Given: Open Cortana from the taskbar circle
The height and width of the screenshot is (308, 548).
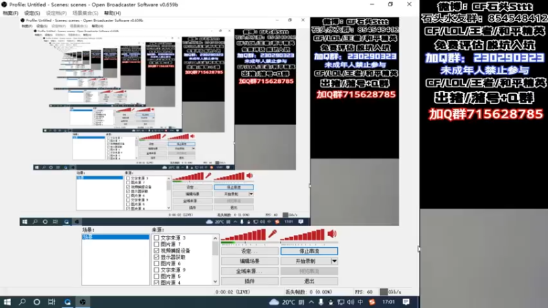Looking at the screenshot, I should coord(37,302).
